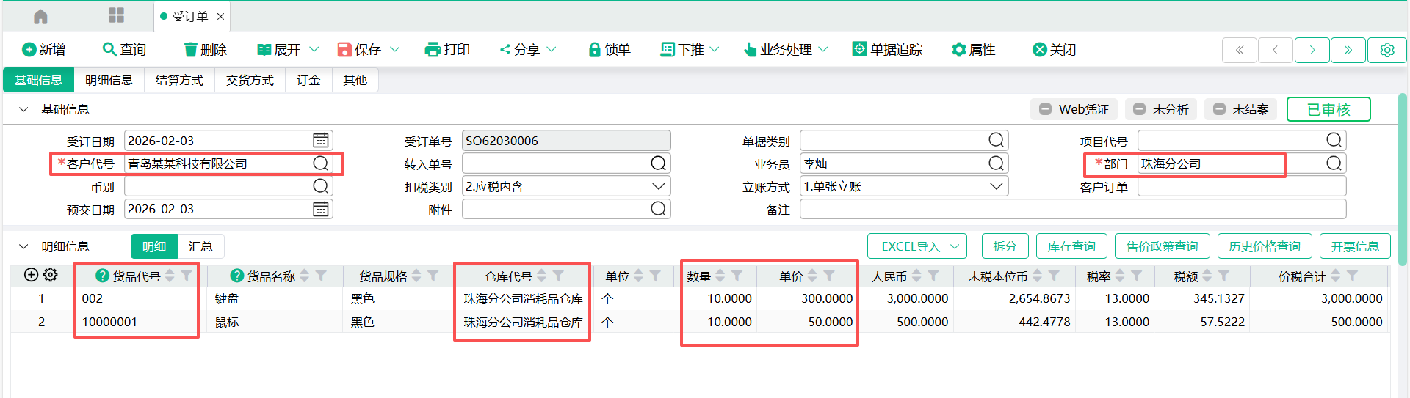Click the 备注 input field

pos(1072,210)
